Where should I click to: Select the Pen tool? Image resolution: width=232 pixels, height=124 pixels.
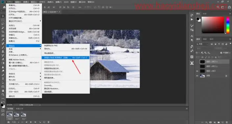[x=3, y=75]
